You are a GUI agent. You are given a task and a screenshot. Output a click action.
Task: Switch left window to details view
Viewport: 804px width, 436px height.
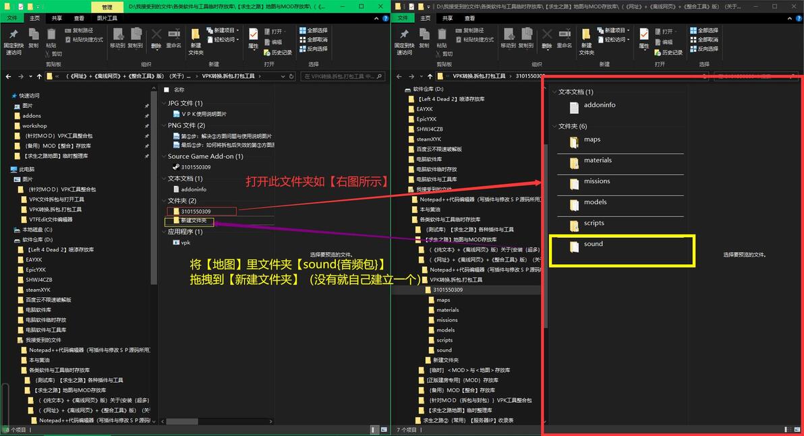click(x=374, y=430)
